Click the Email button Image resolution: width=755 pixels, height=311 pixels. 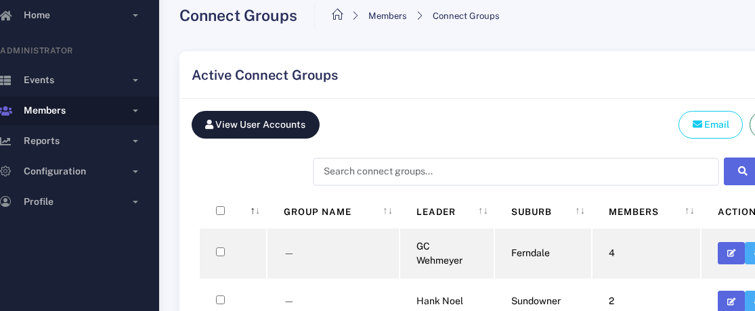click(x=711, y=125)
